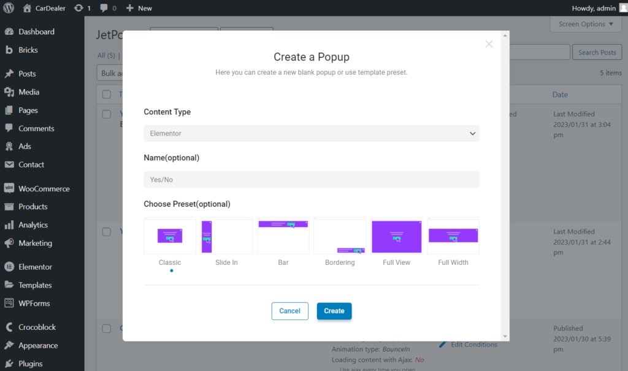Click the popup scrollbar up arrow

click(x=505, y=36)
